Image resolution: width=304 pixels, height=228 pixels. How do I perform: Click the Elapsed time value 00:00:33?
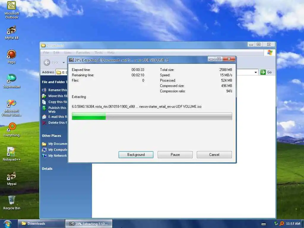click(138, 69)
